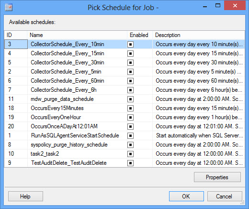Screen dimensions: 249x209
Task: Toggle Enabled checkbox for OccursEveryOneHour
Action: pos(130,117)
